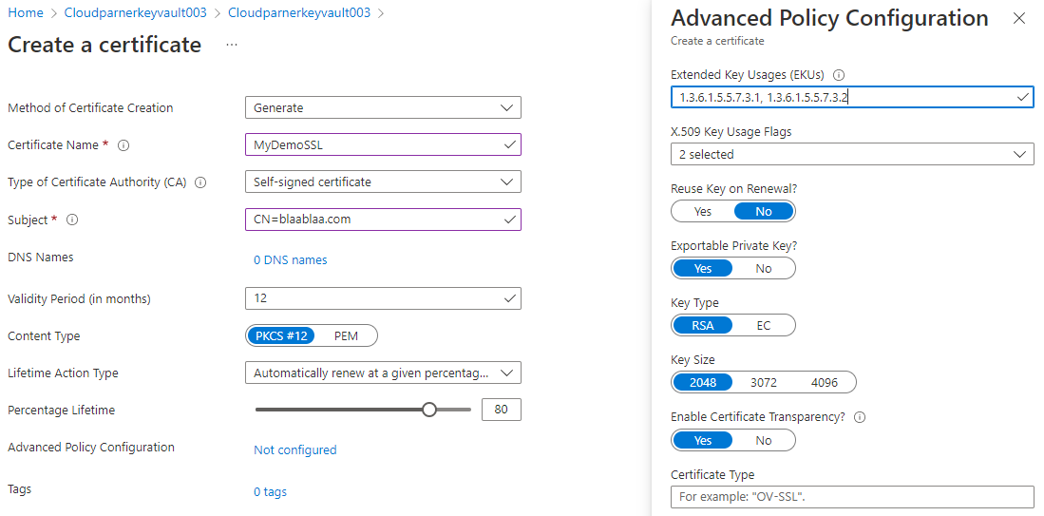1044x516 pixels.
Task: Close the Advanced Policy Configuration panel
Action: pos(1019,18)
